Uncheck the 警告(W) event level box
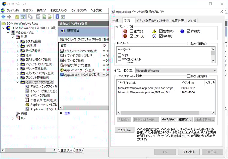 click(161, 31)
